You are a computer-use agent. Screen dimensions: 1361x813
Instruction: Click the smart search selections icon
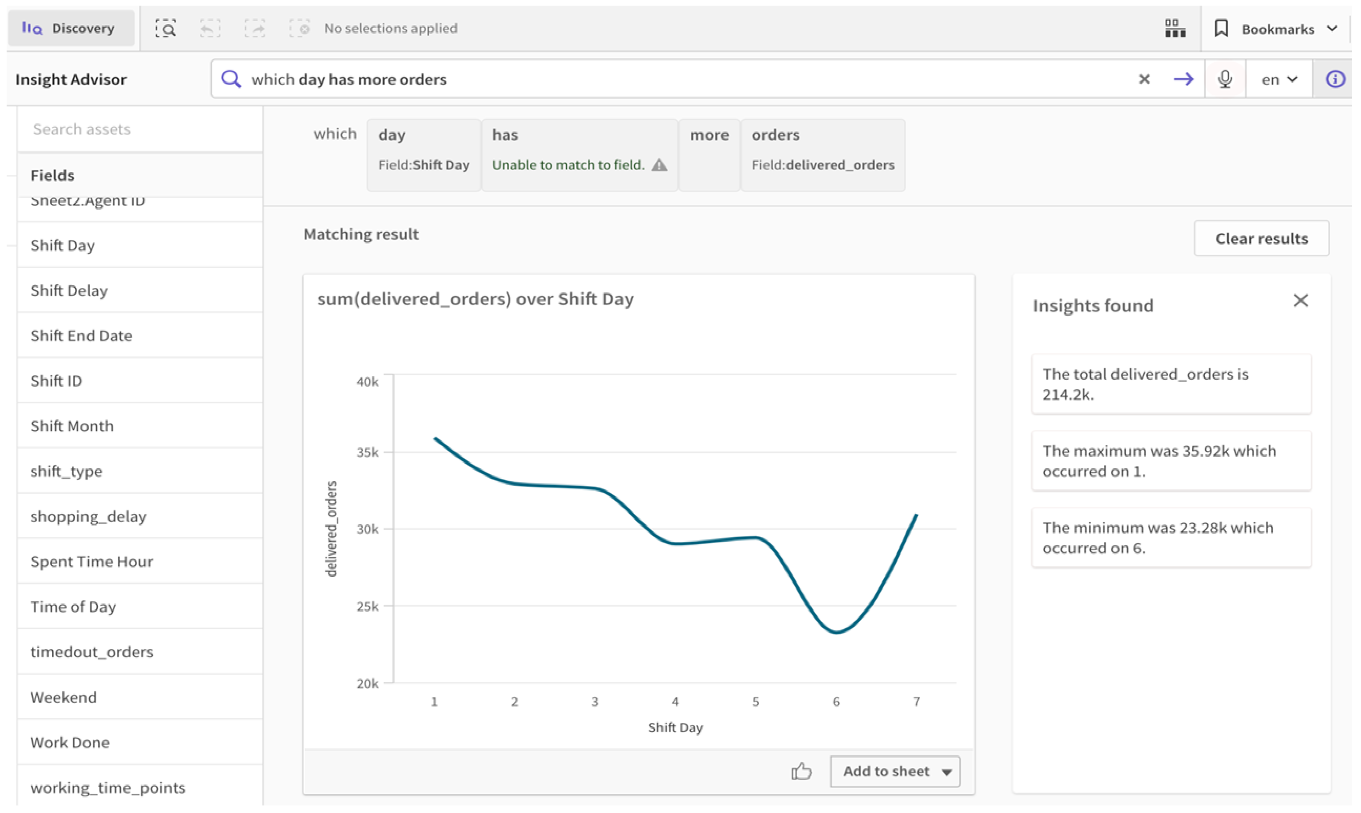[165, 28]
